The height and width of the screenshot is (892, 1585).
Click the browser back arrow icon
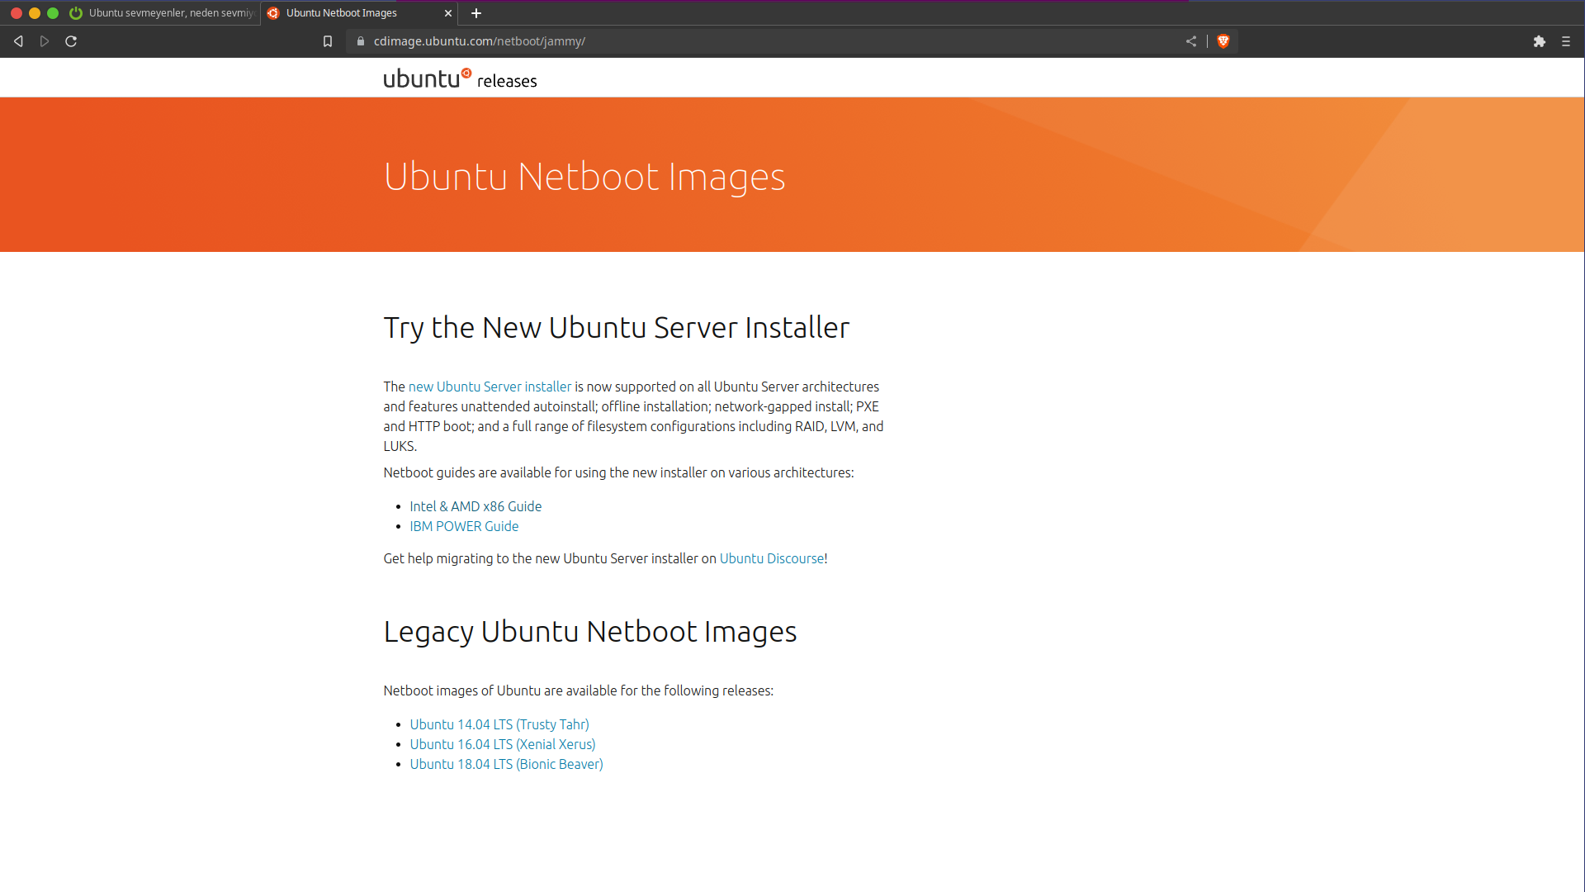[x=18, y=41]
